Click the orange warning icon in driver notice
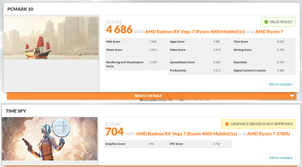 pos(227,124)
